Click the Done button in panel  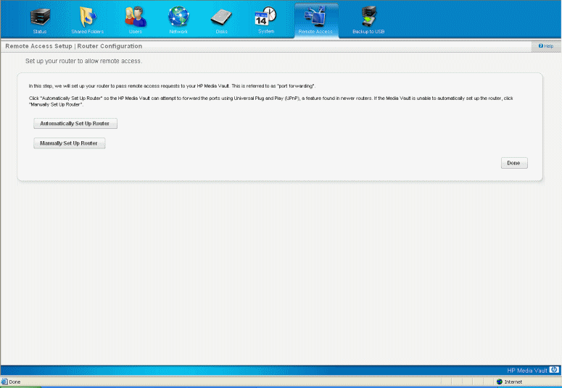[x=513, y=163]
